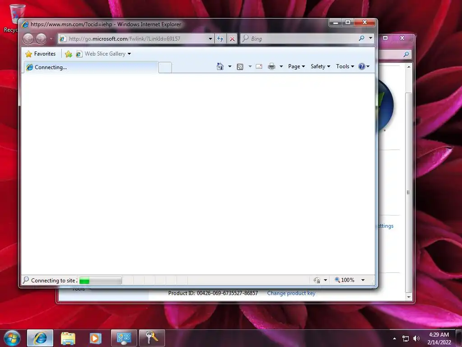462x347 pixels.
Task: Click the search magnifier button
Action: [361, 38]
